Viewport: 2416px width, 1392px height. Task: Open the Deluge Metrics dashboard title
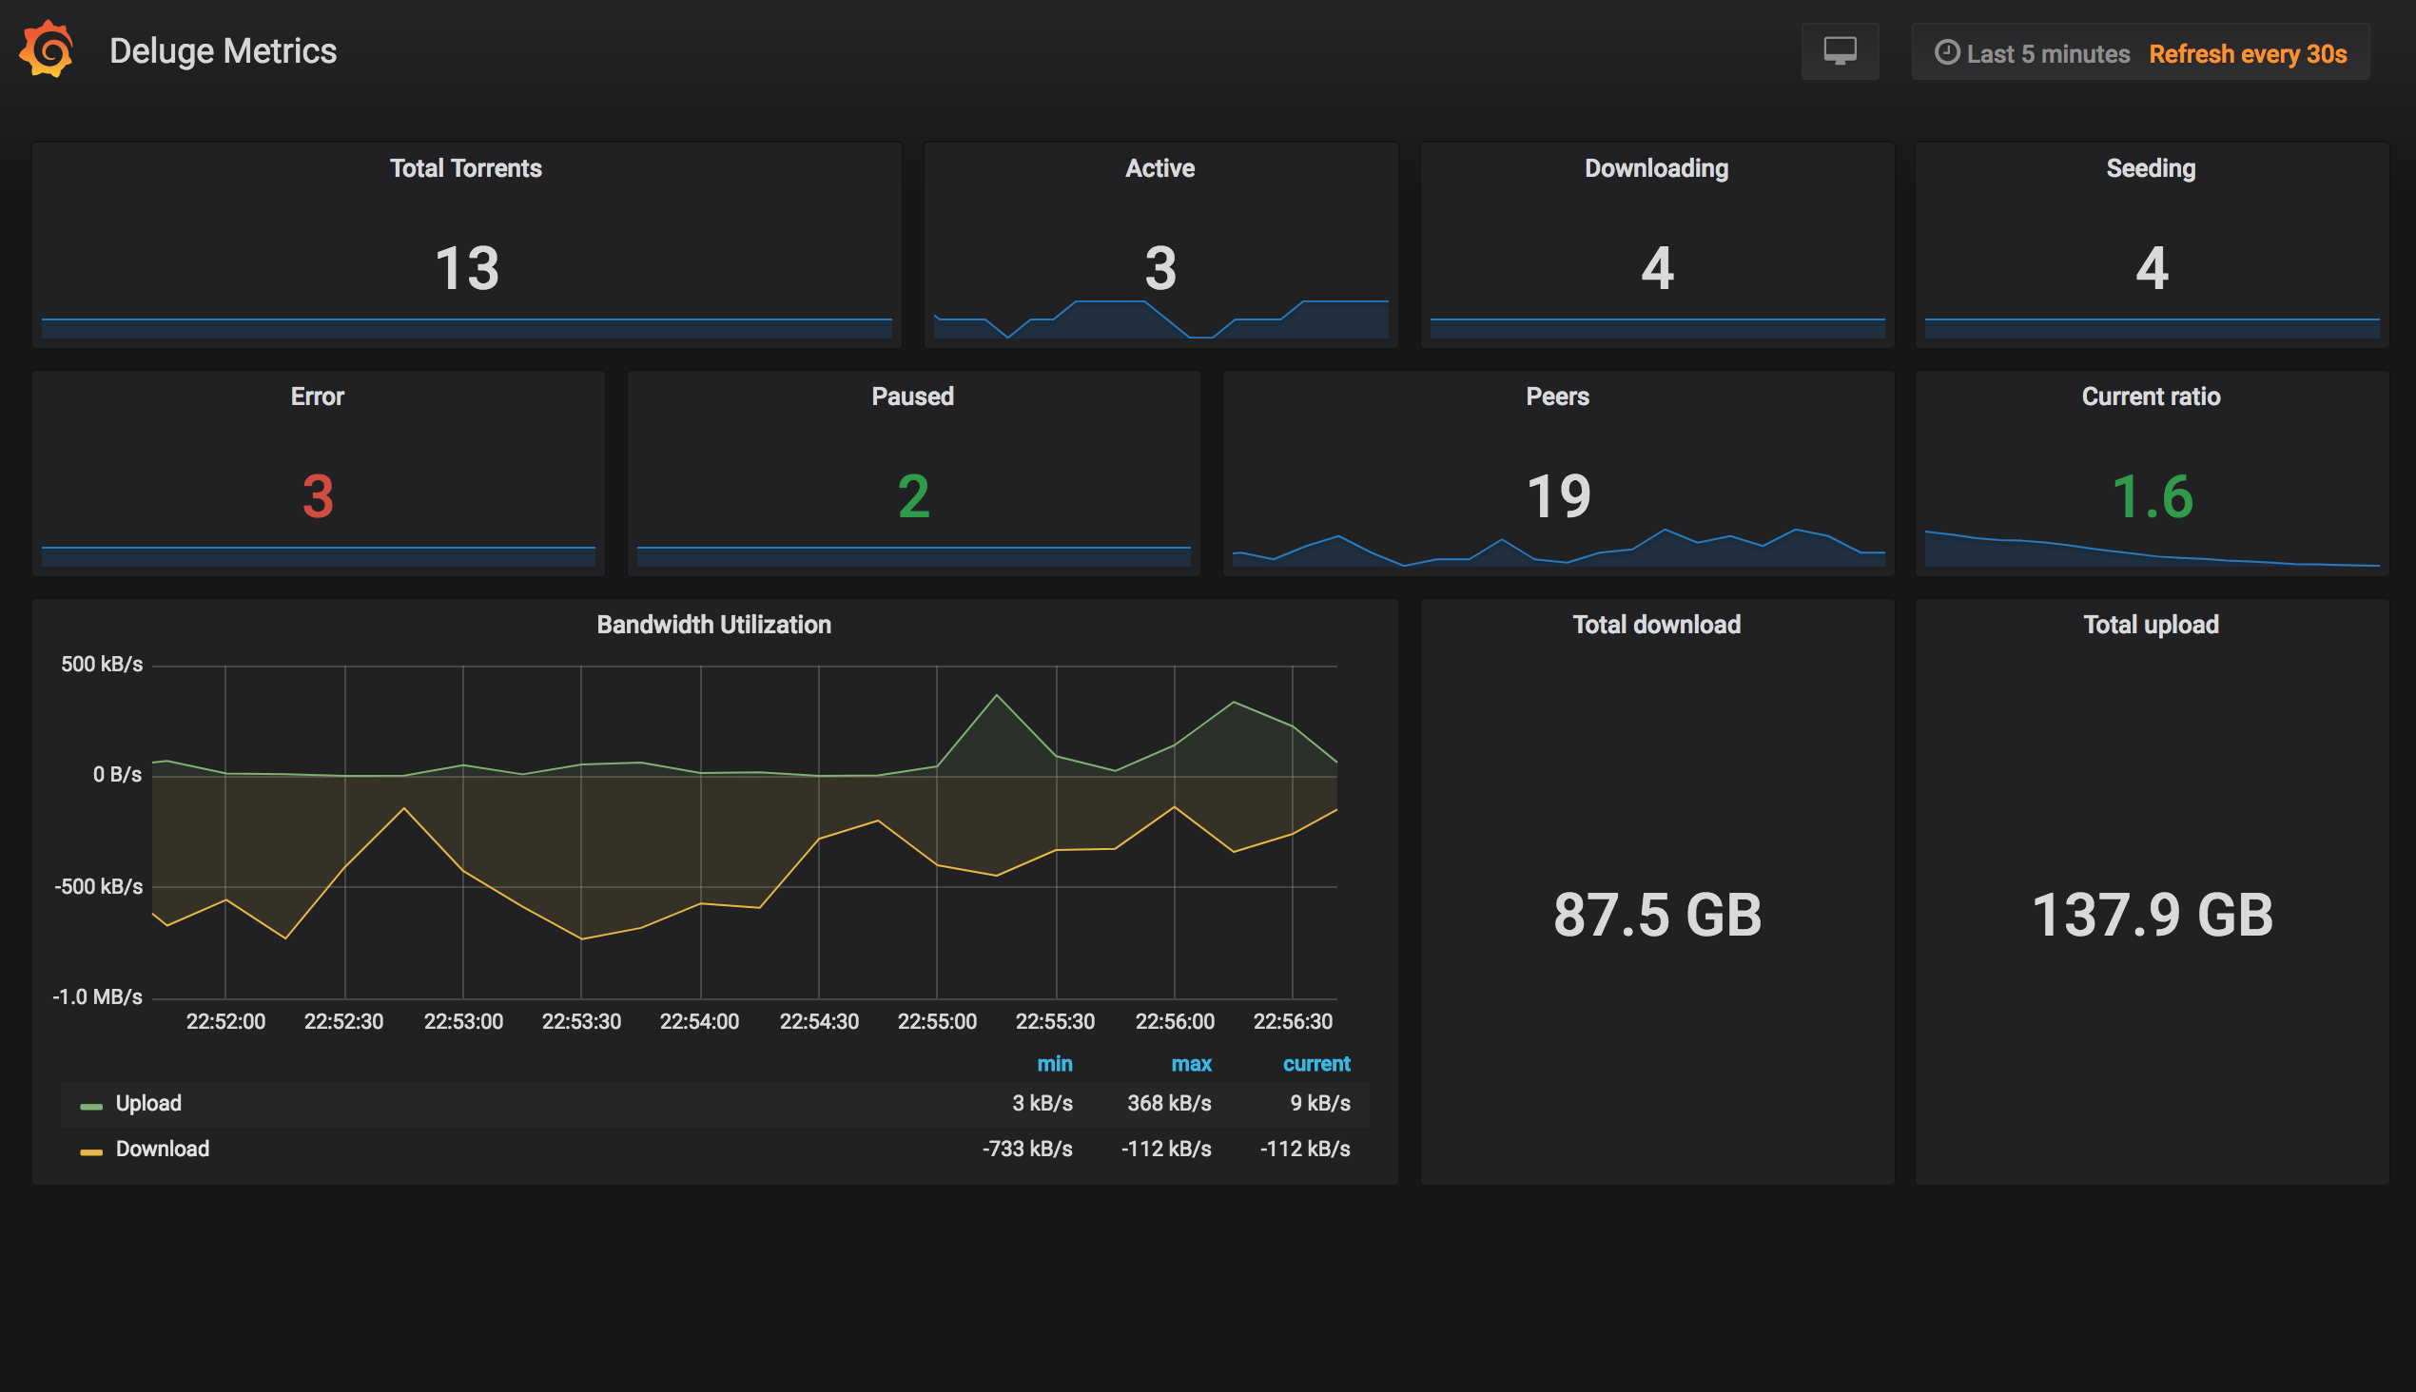point(223,50)
